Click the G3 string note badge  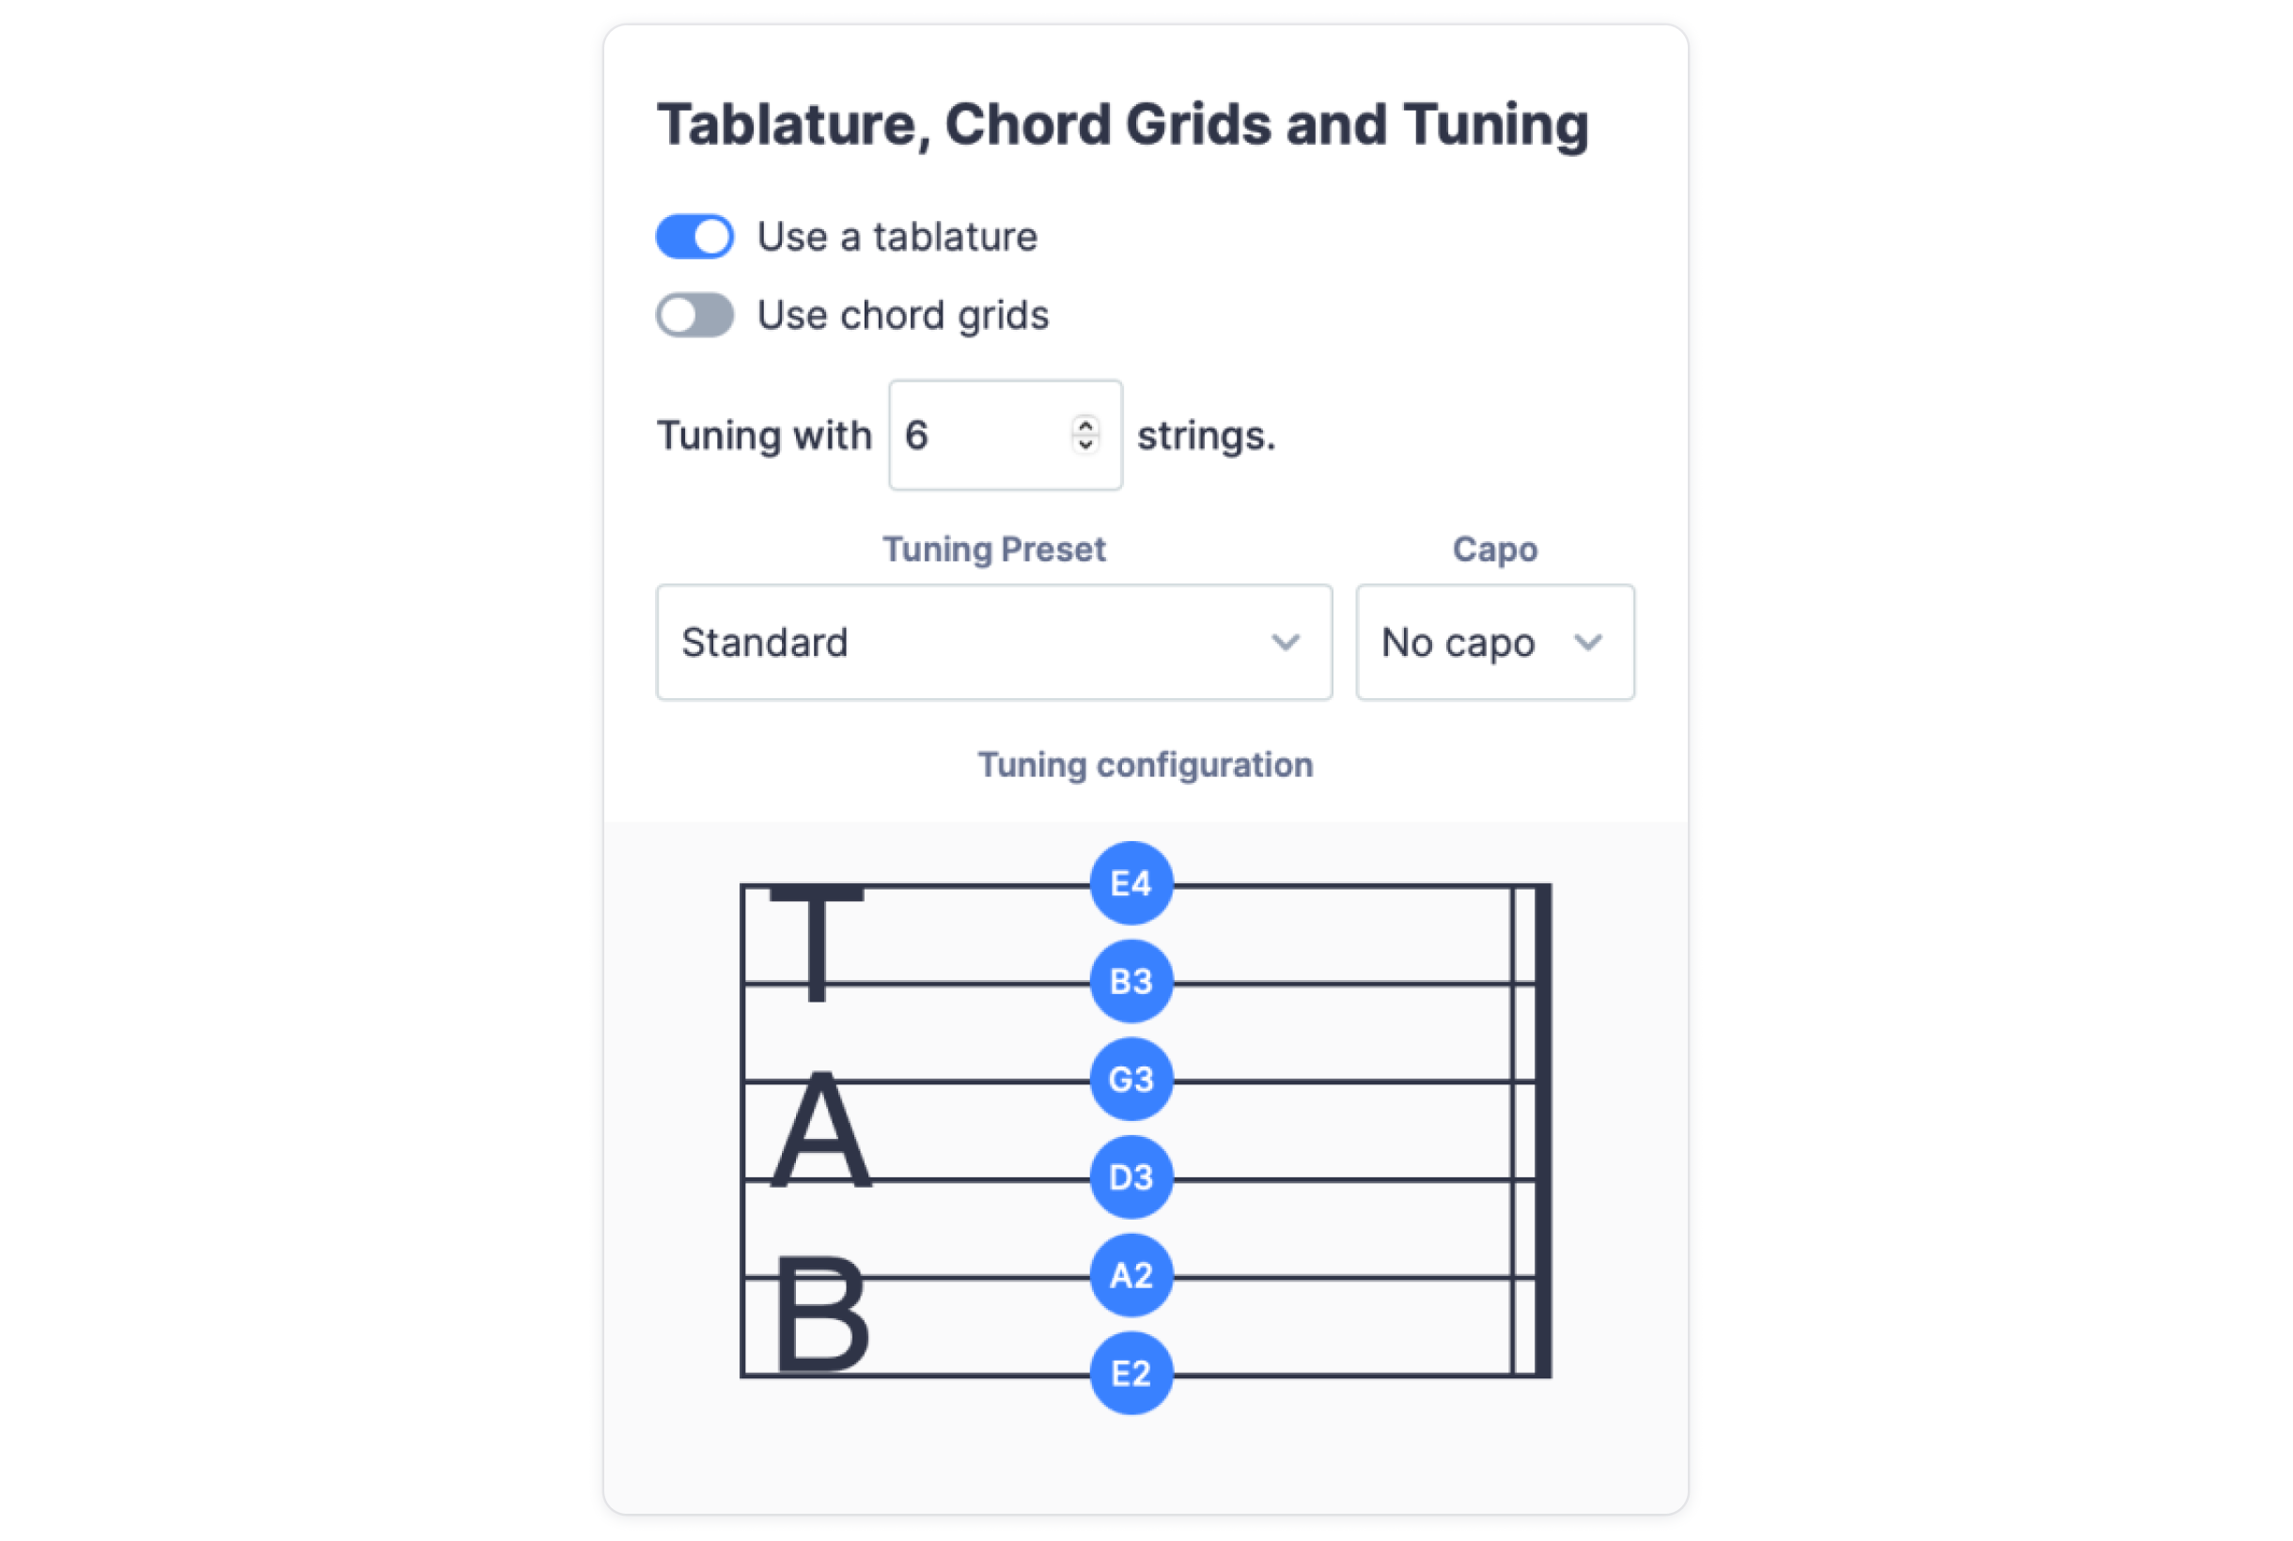(1131, 1078)
